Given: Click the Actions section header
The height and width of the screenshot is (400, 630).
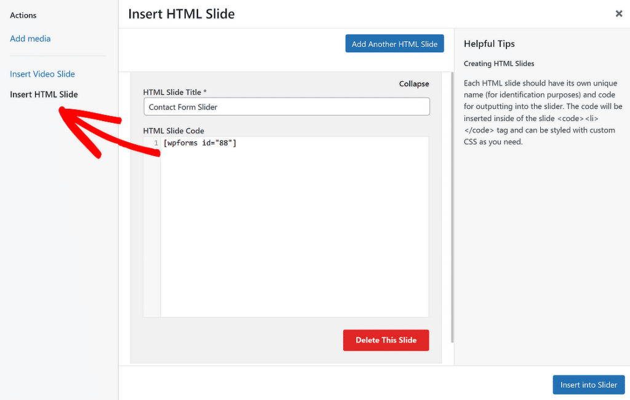Looking at the screenshot, I should [x=23, y=15].
